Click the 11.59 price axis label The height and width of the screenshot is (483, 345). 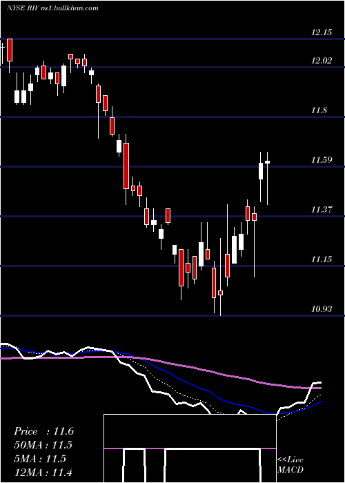tap(322, 160)
